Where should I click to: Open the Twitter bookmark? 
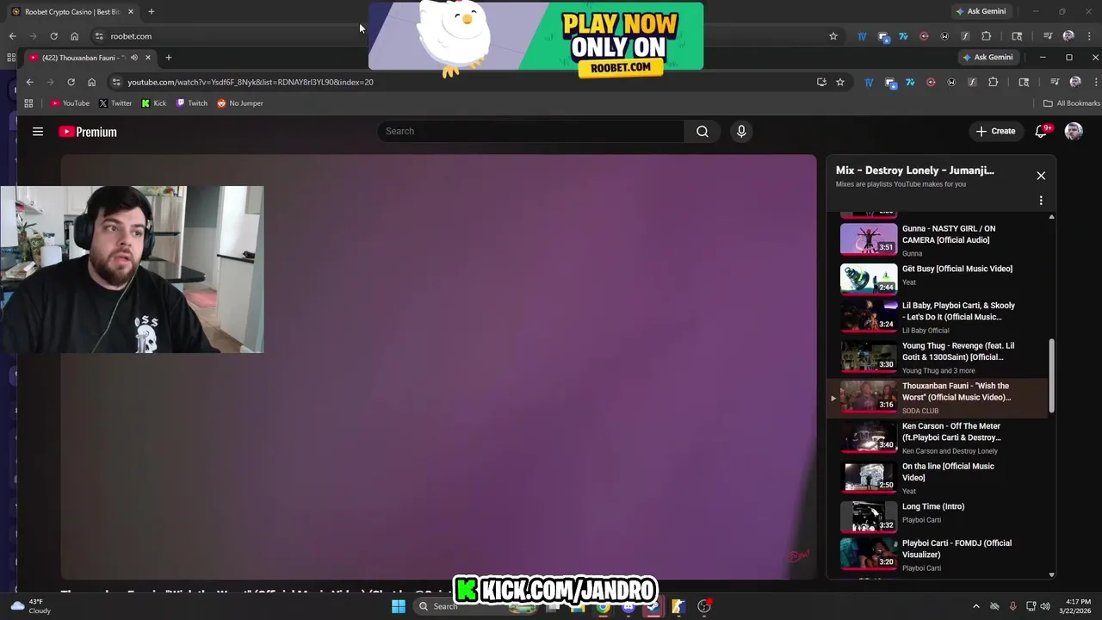click(115, 103)
